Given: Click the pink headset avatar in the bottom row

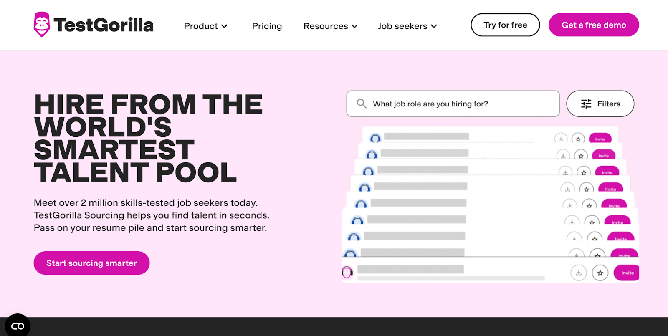Looking at the screenshot, I should click(x=347, y=273).
